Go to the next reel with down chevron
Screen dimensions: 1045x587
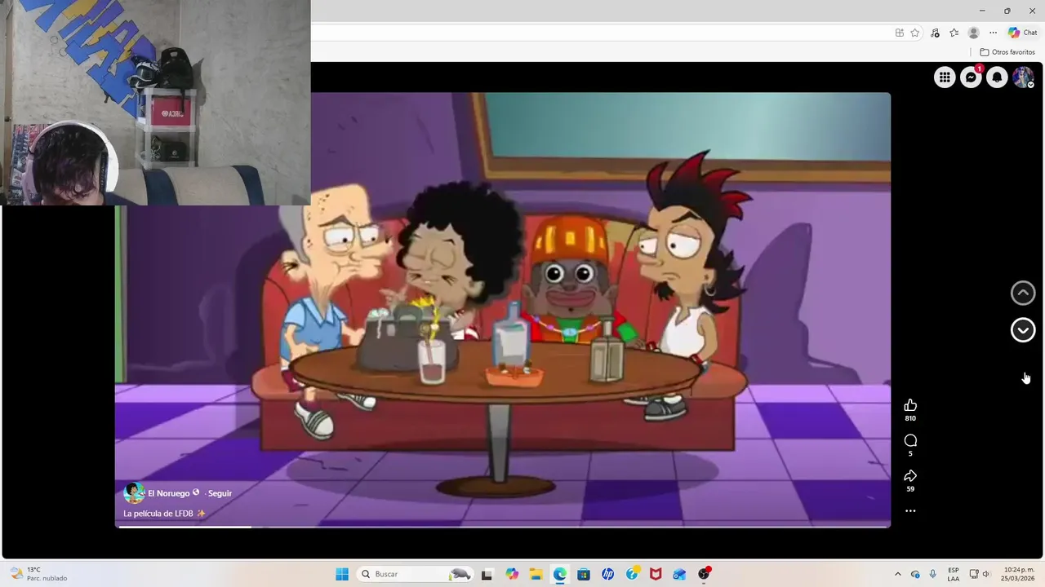click(1023, 329)
